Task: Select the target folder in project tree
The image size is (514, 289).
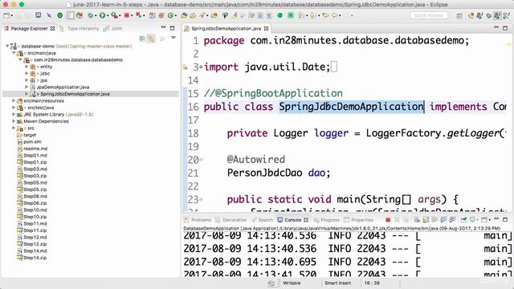Action: tap(30, 135)
